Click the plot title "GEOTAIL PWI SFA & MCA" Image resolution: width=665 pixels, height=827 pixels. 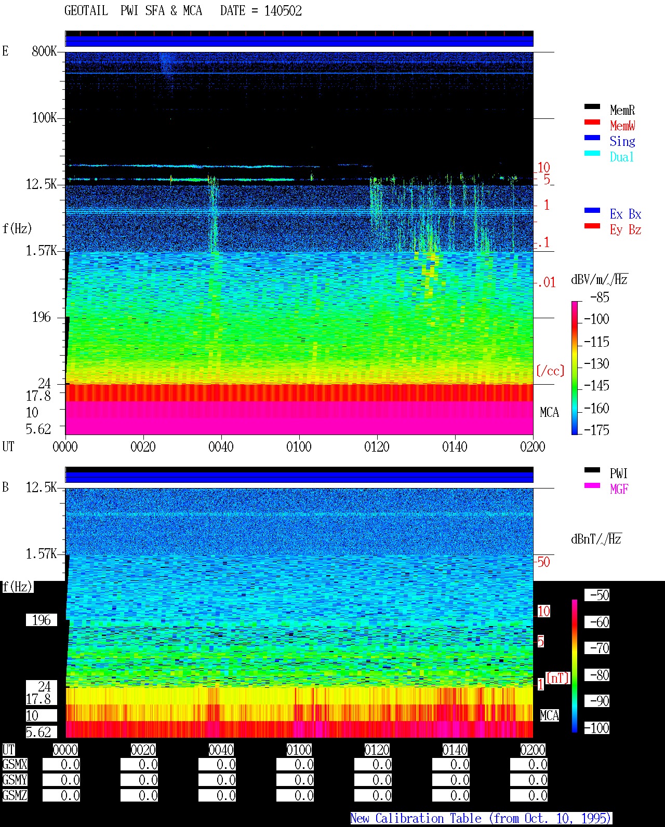133,11
